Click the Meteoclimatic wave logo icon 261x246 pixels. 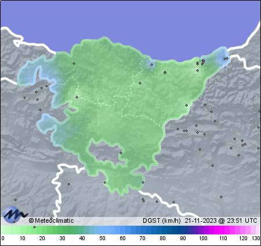point(15,214)
